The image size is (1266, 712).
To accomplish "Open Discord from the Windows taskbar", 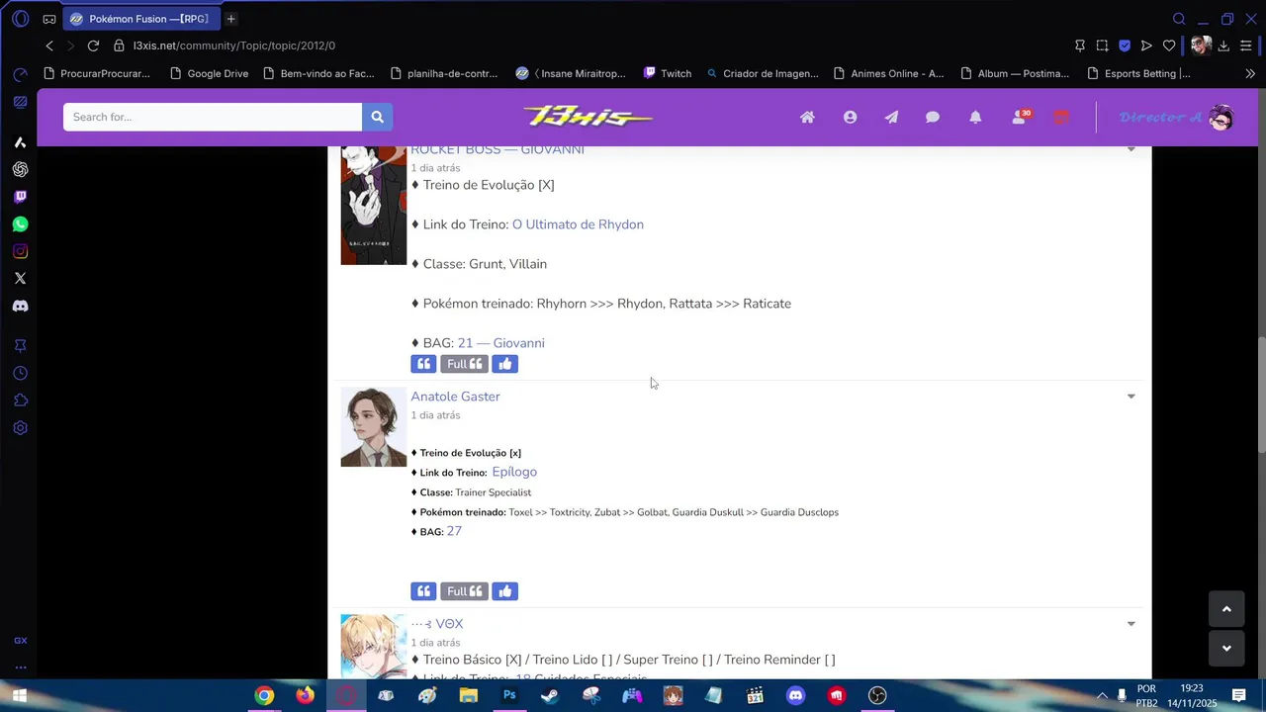I will [795, 695].
